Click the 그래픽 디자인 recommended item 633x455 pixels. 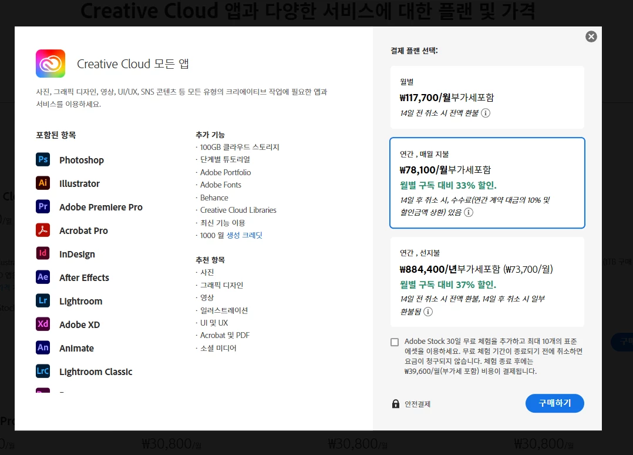(x=221, y=285)
